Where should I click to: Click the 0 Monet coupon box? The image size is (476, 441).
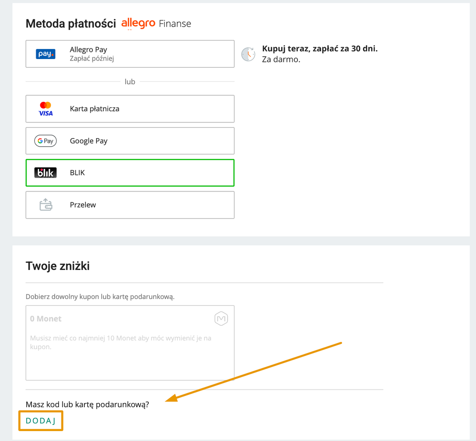[x=130, y=343]
